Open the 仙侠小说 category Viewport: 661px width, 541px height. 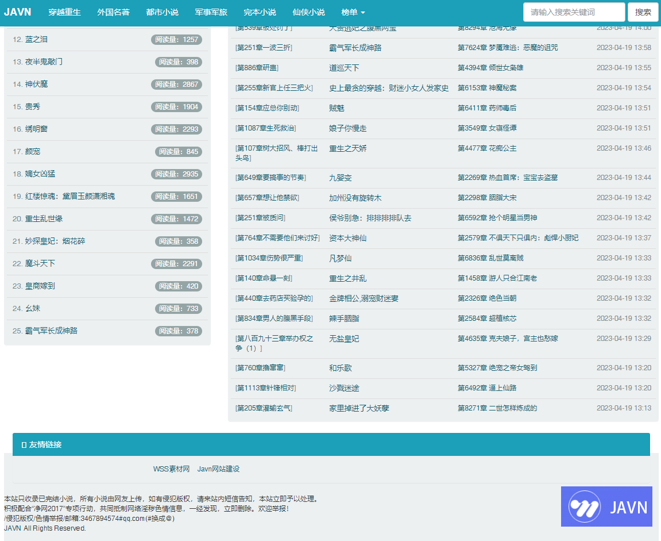point(309,12)
